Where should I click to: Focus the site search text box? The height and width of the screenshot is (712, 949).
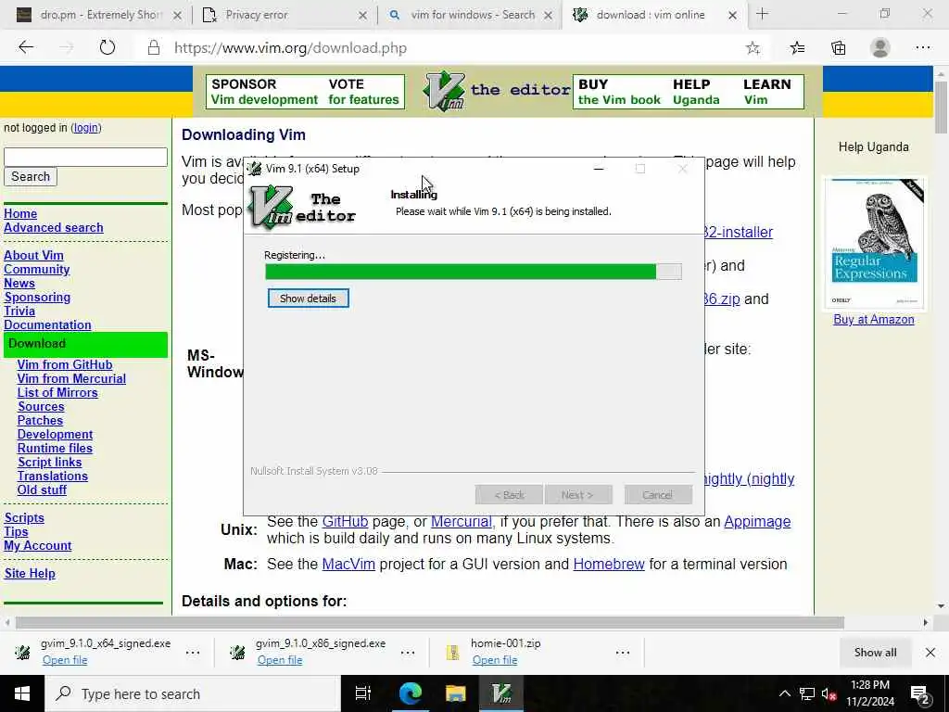[85, 157]
